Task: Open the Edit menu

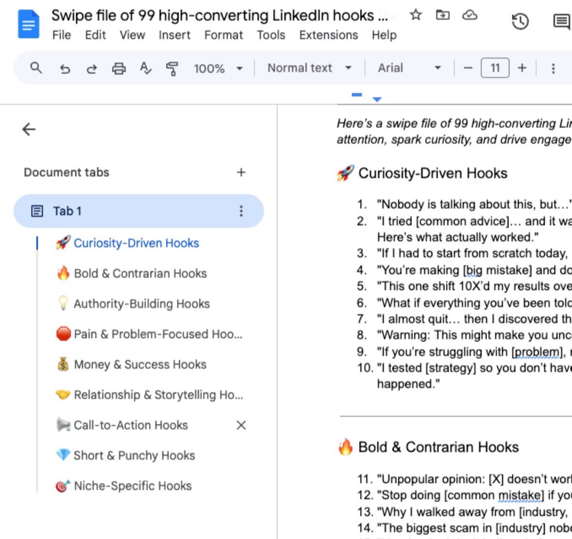Action: [x=95, y=35]
